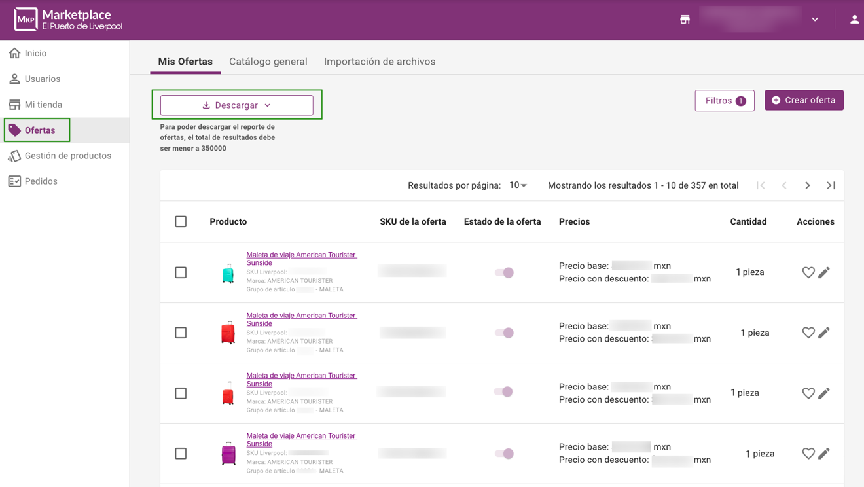Click the 'Resultados por página:' label

454,185
